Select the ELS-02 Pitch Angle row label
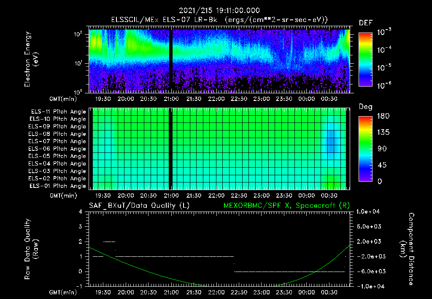Screen dimensions: 432x299 57,179
